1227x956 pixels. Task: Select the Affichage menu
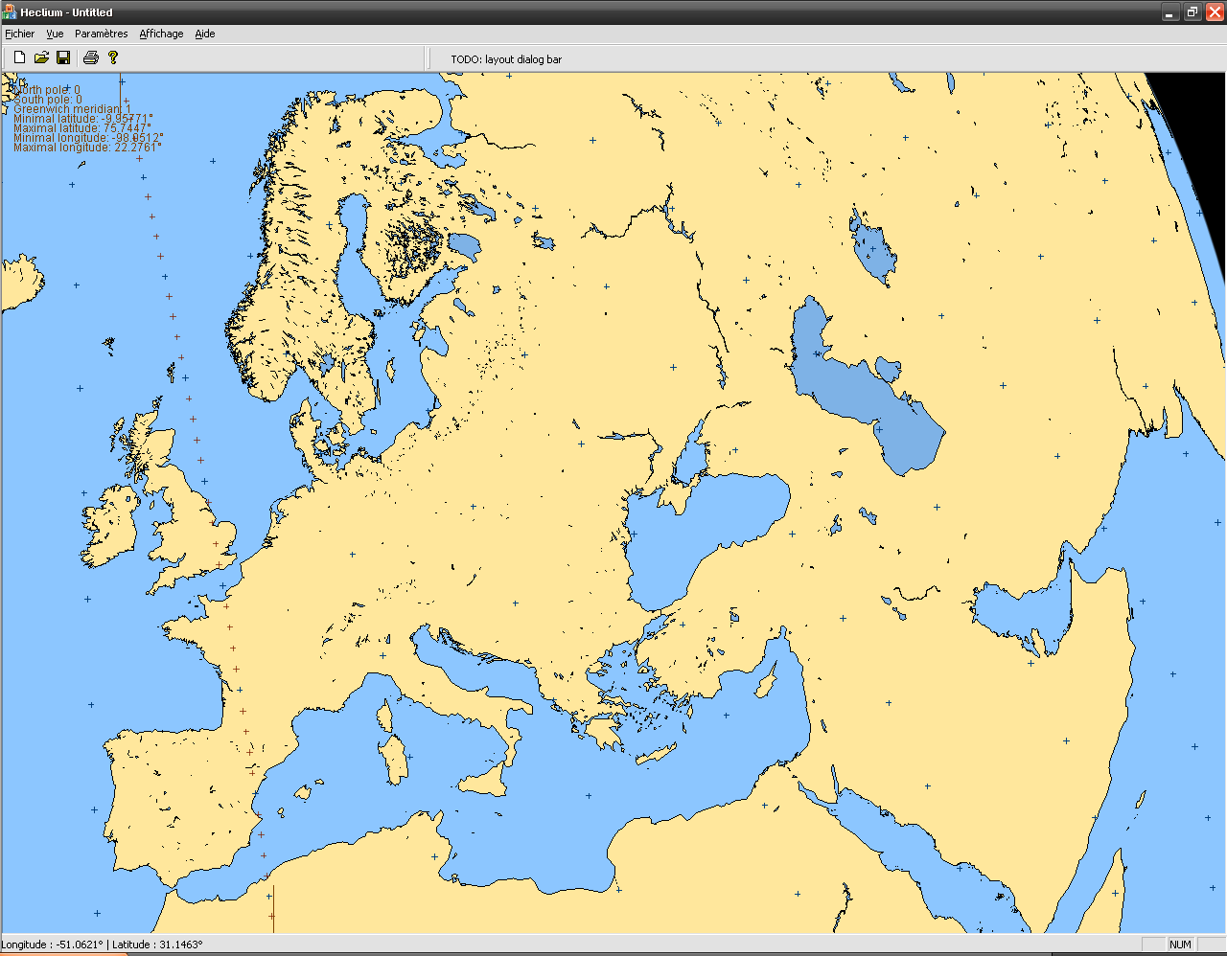click(161, 34)
